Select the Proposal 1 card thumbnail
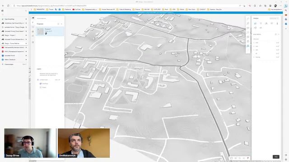The width and height of the screenshot is (289, 162). (40, 31)
